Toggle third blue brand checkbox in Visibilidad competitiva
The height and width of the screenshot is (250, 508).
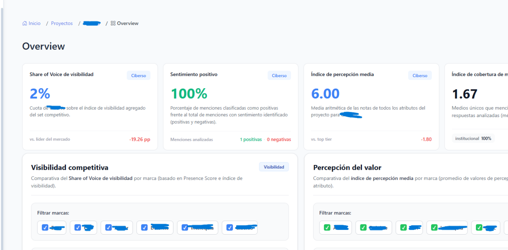tap(108, 227)
